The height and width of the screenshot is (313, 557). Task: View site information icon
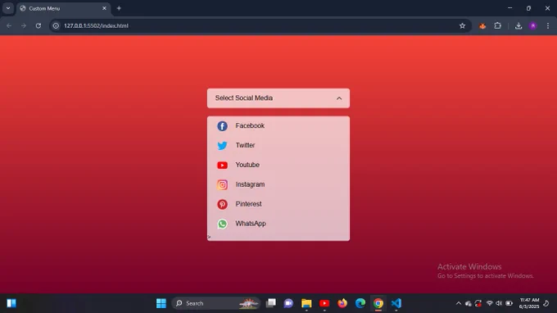pos(56,25)
